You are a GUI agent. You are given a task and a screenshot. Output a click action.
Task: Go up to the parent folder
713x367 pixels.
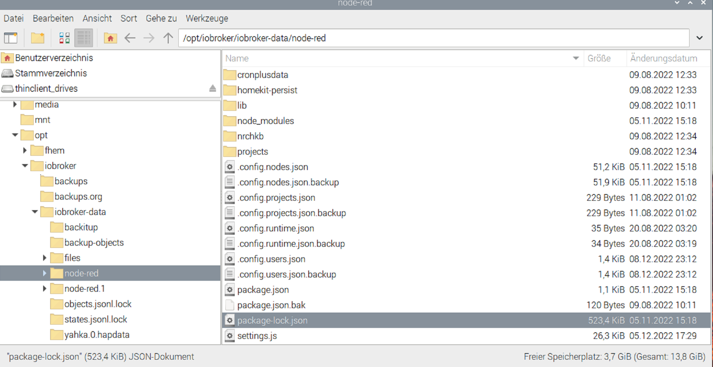coord(168,38)
